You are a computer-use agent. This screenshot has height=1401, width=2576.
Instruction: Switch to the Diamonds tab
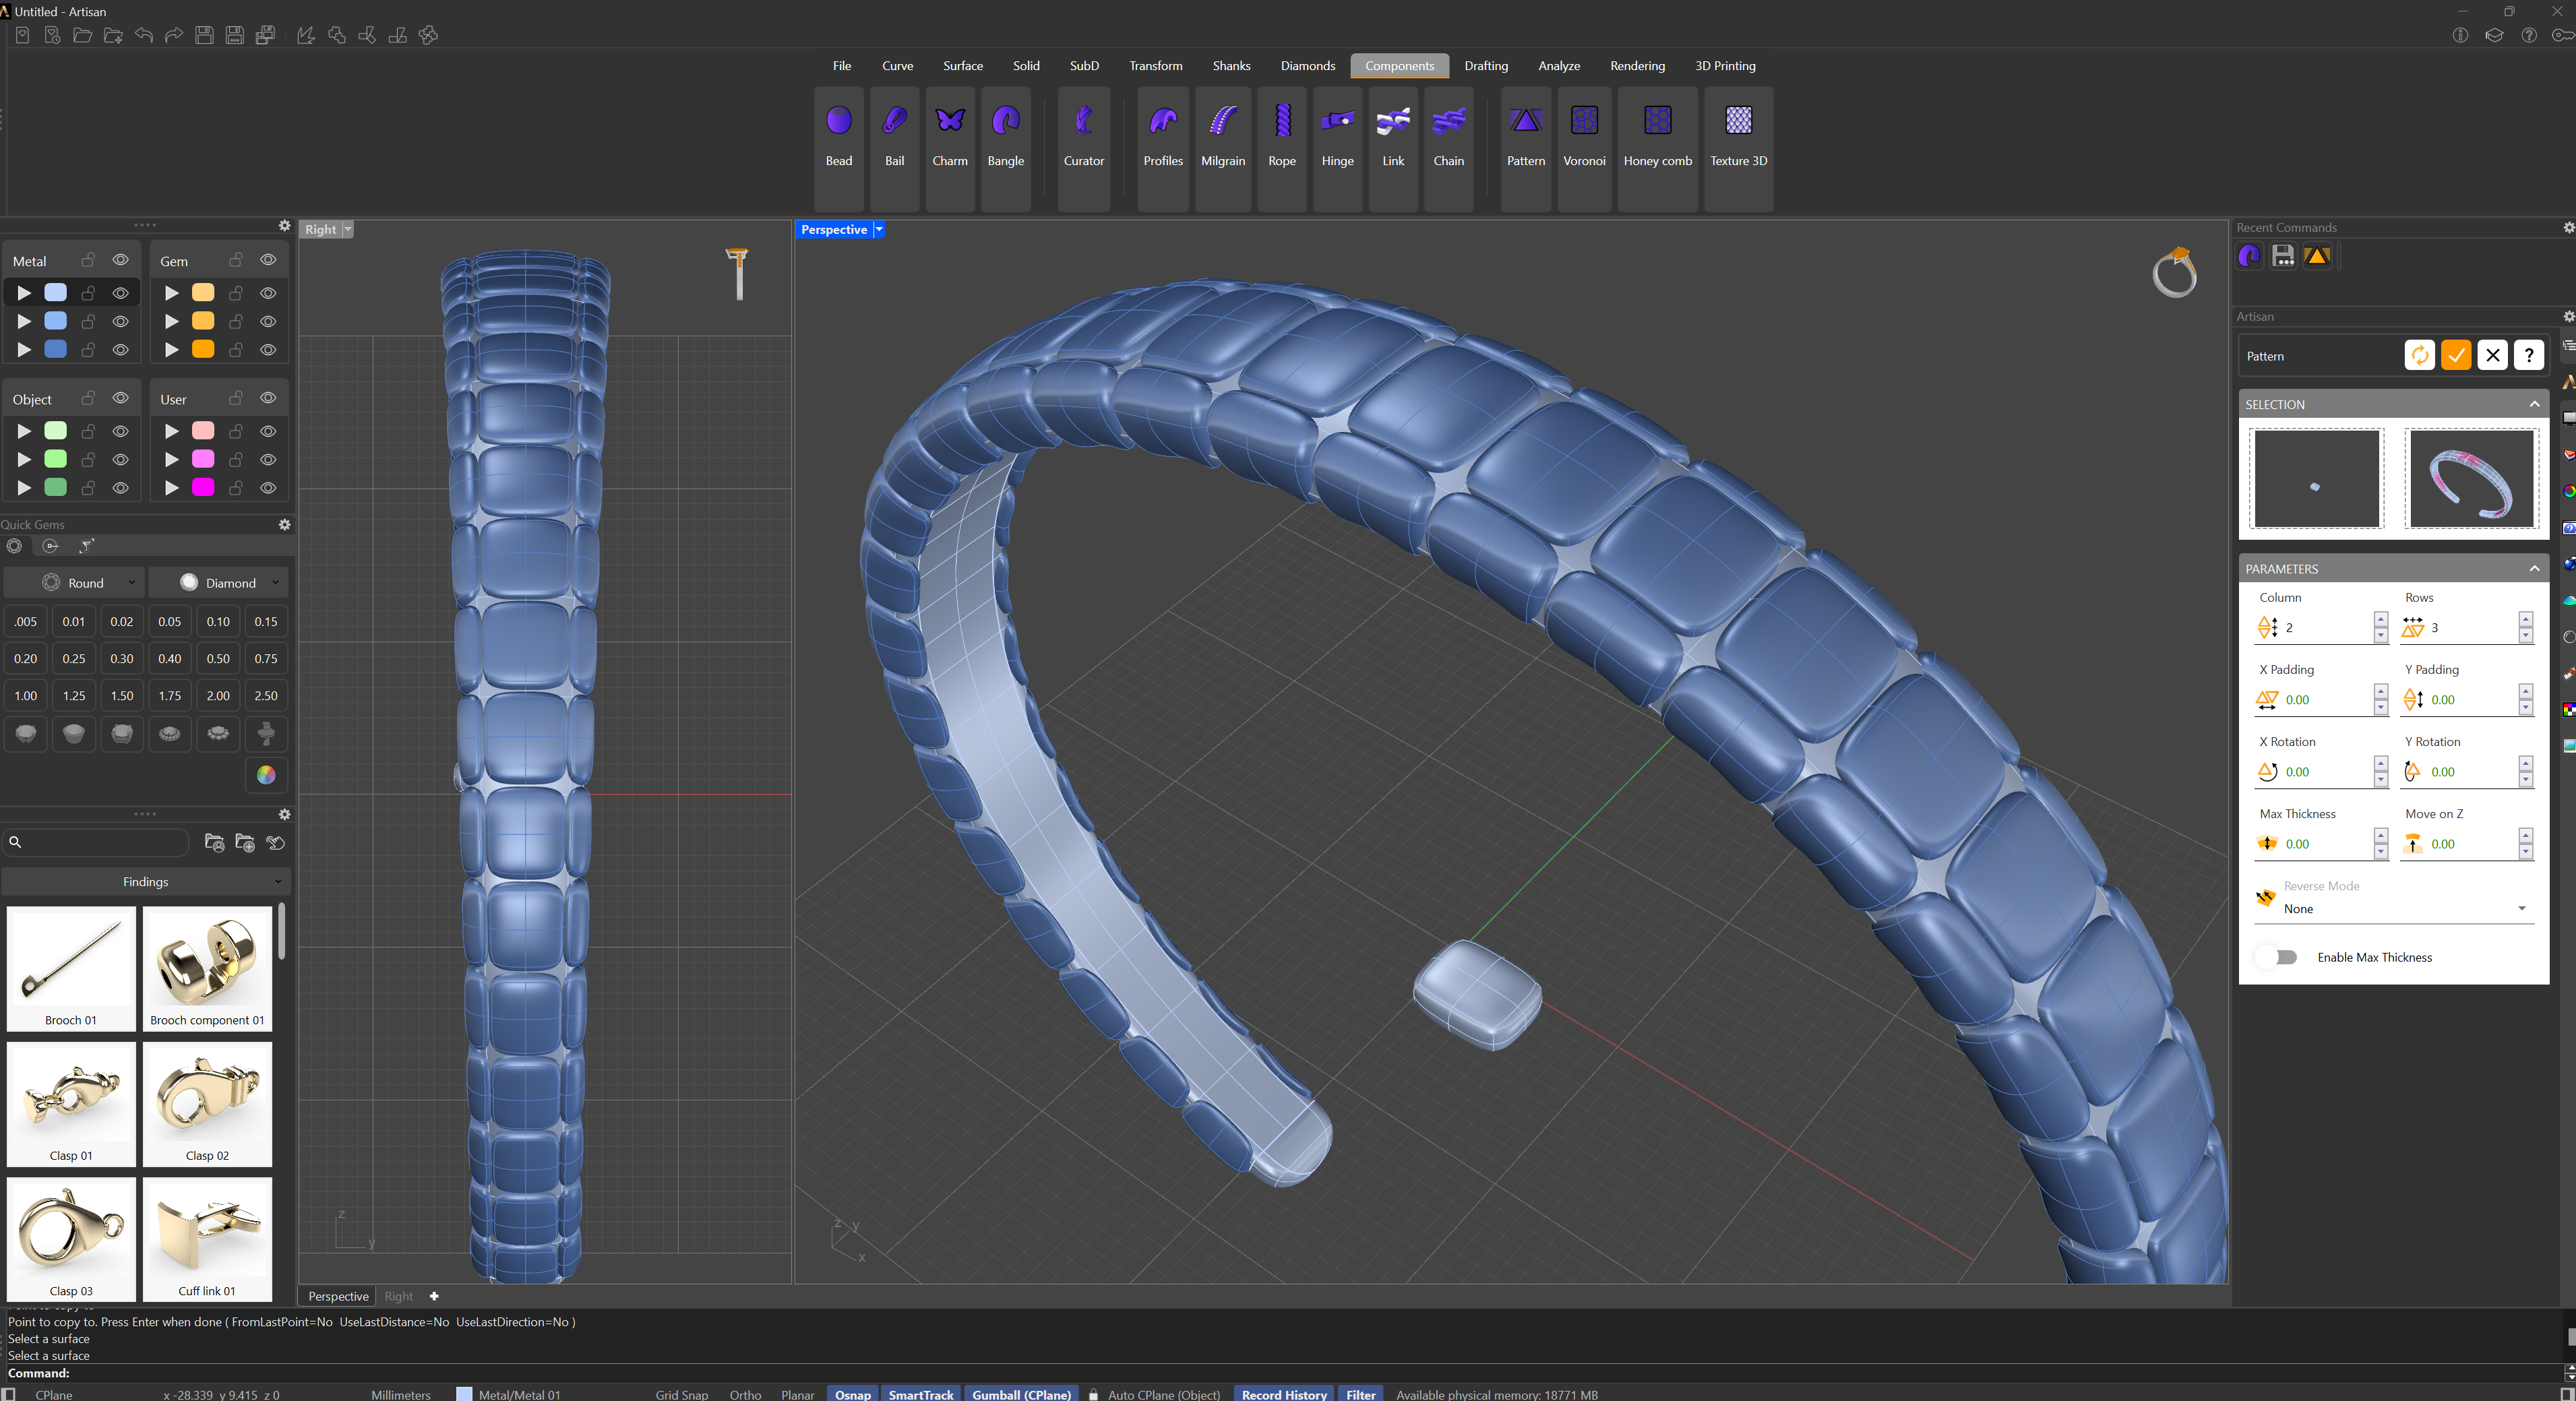click(1308, 66)
